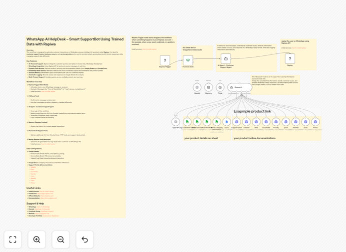Open the Facebook Group link
This screenshot has width=346, height=252.
(x=47, y=211)
